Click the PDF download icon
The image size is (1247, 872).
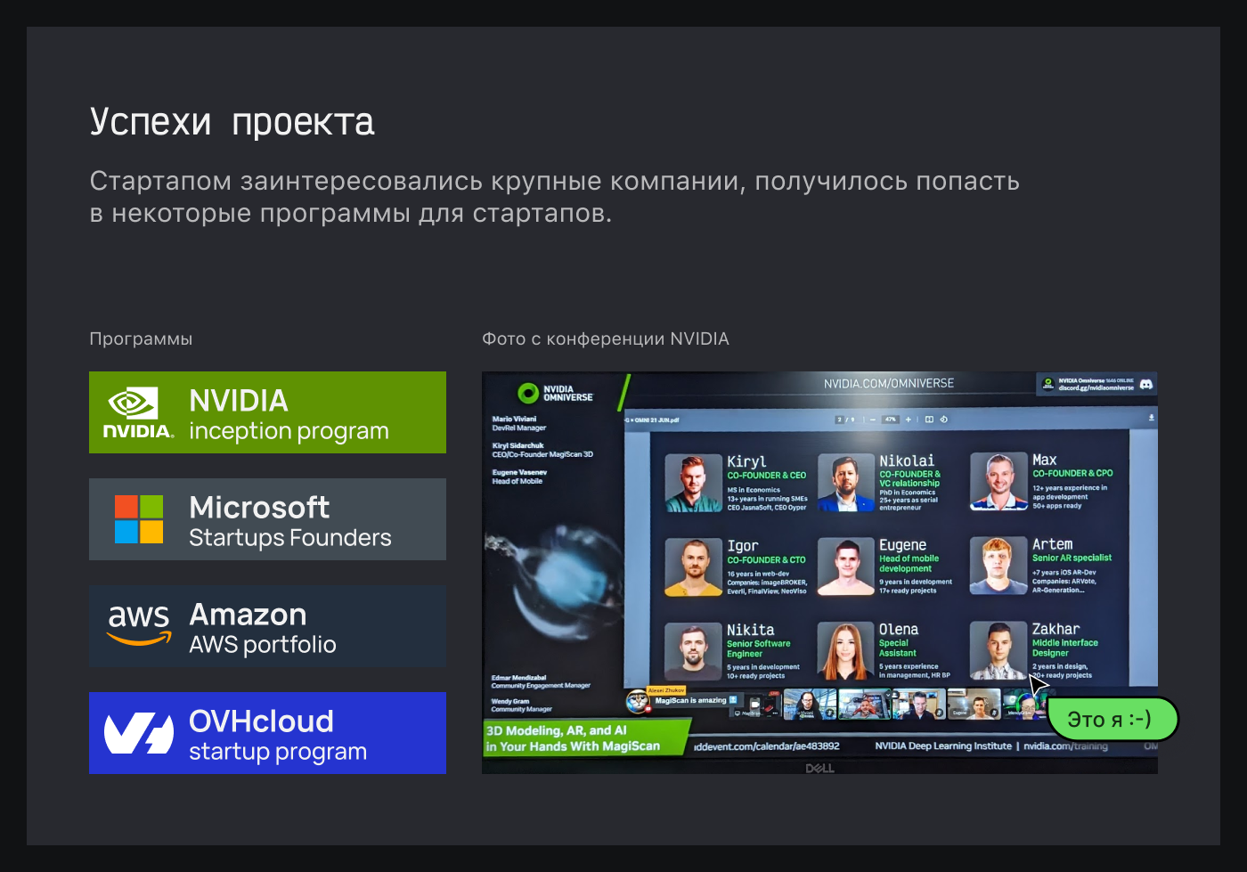tap(1151, 418)
